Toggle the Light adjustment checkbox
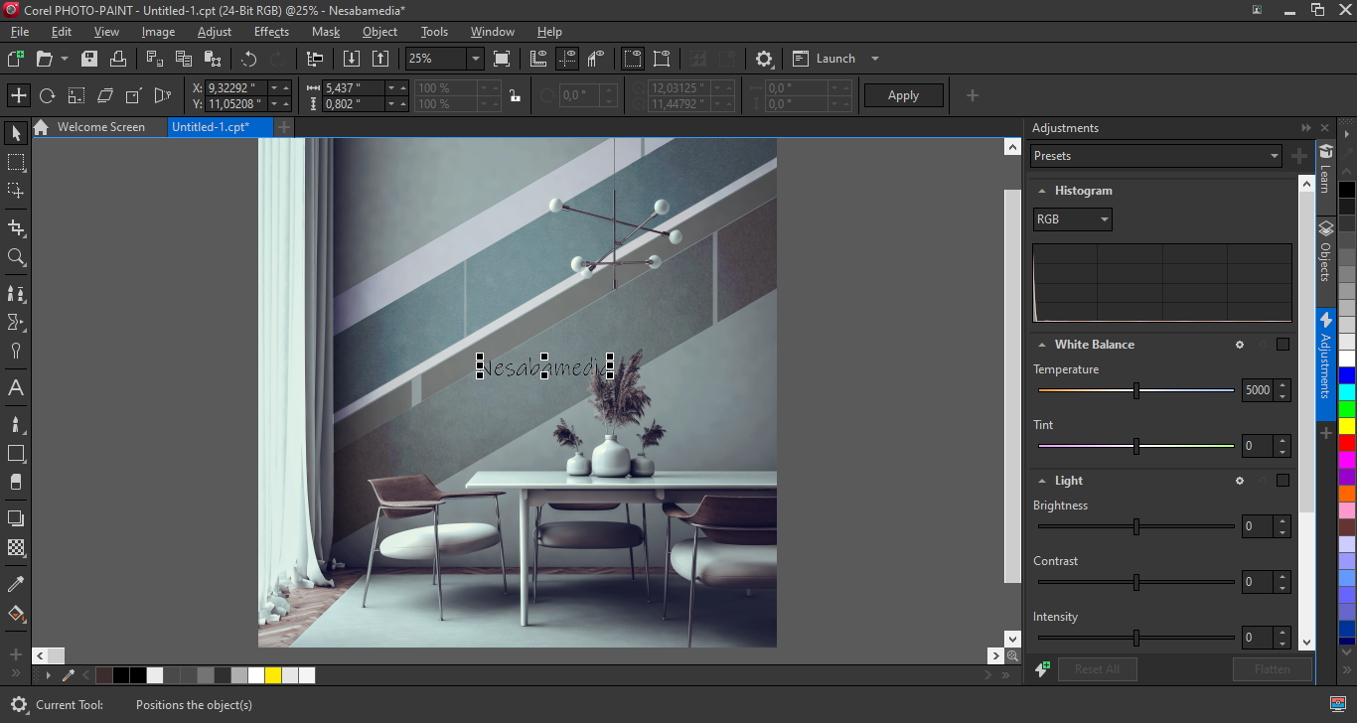The width and height of the screenshot is (1357, 723). pyautogui.click(x=1282, y=481)
